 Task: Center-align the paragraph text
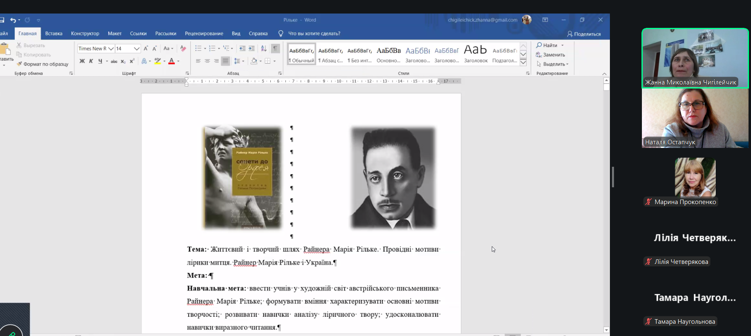[207, 61]
